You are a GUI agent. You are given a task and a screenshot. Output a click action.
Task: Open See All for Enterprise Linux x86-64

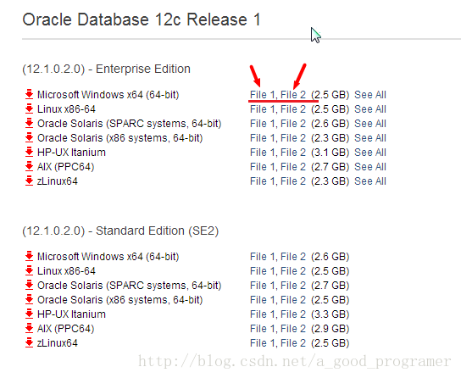pos(370,109)
